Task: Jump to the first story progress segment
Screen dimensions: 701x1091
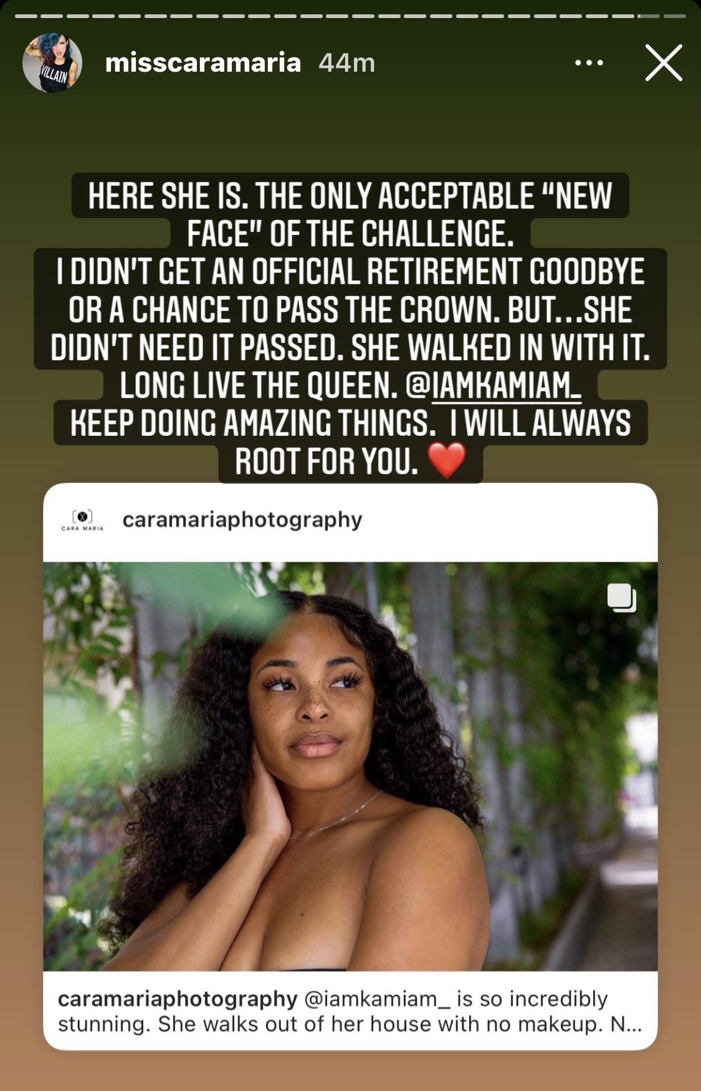Action: pos(26,16)
